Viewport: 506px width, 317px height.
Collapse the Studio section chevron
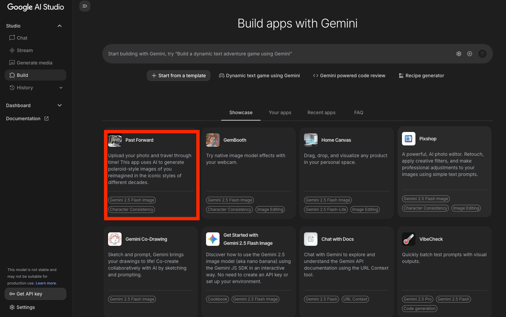coord(60,26)
